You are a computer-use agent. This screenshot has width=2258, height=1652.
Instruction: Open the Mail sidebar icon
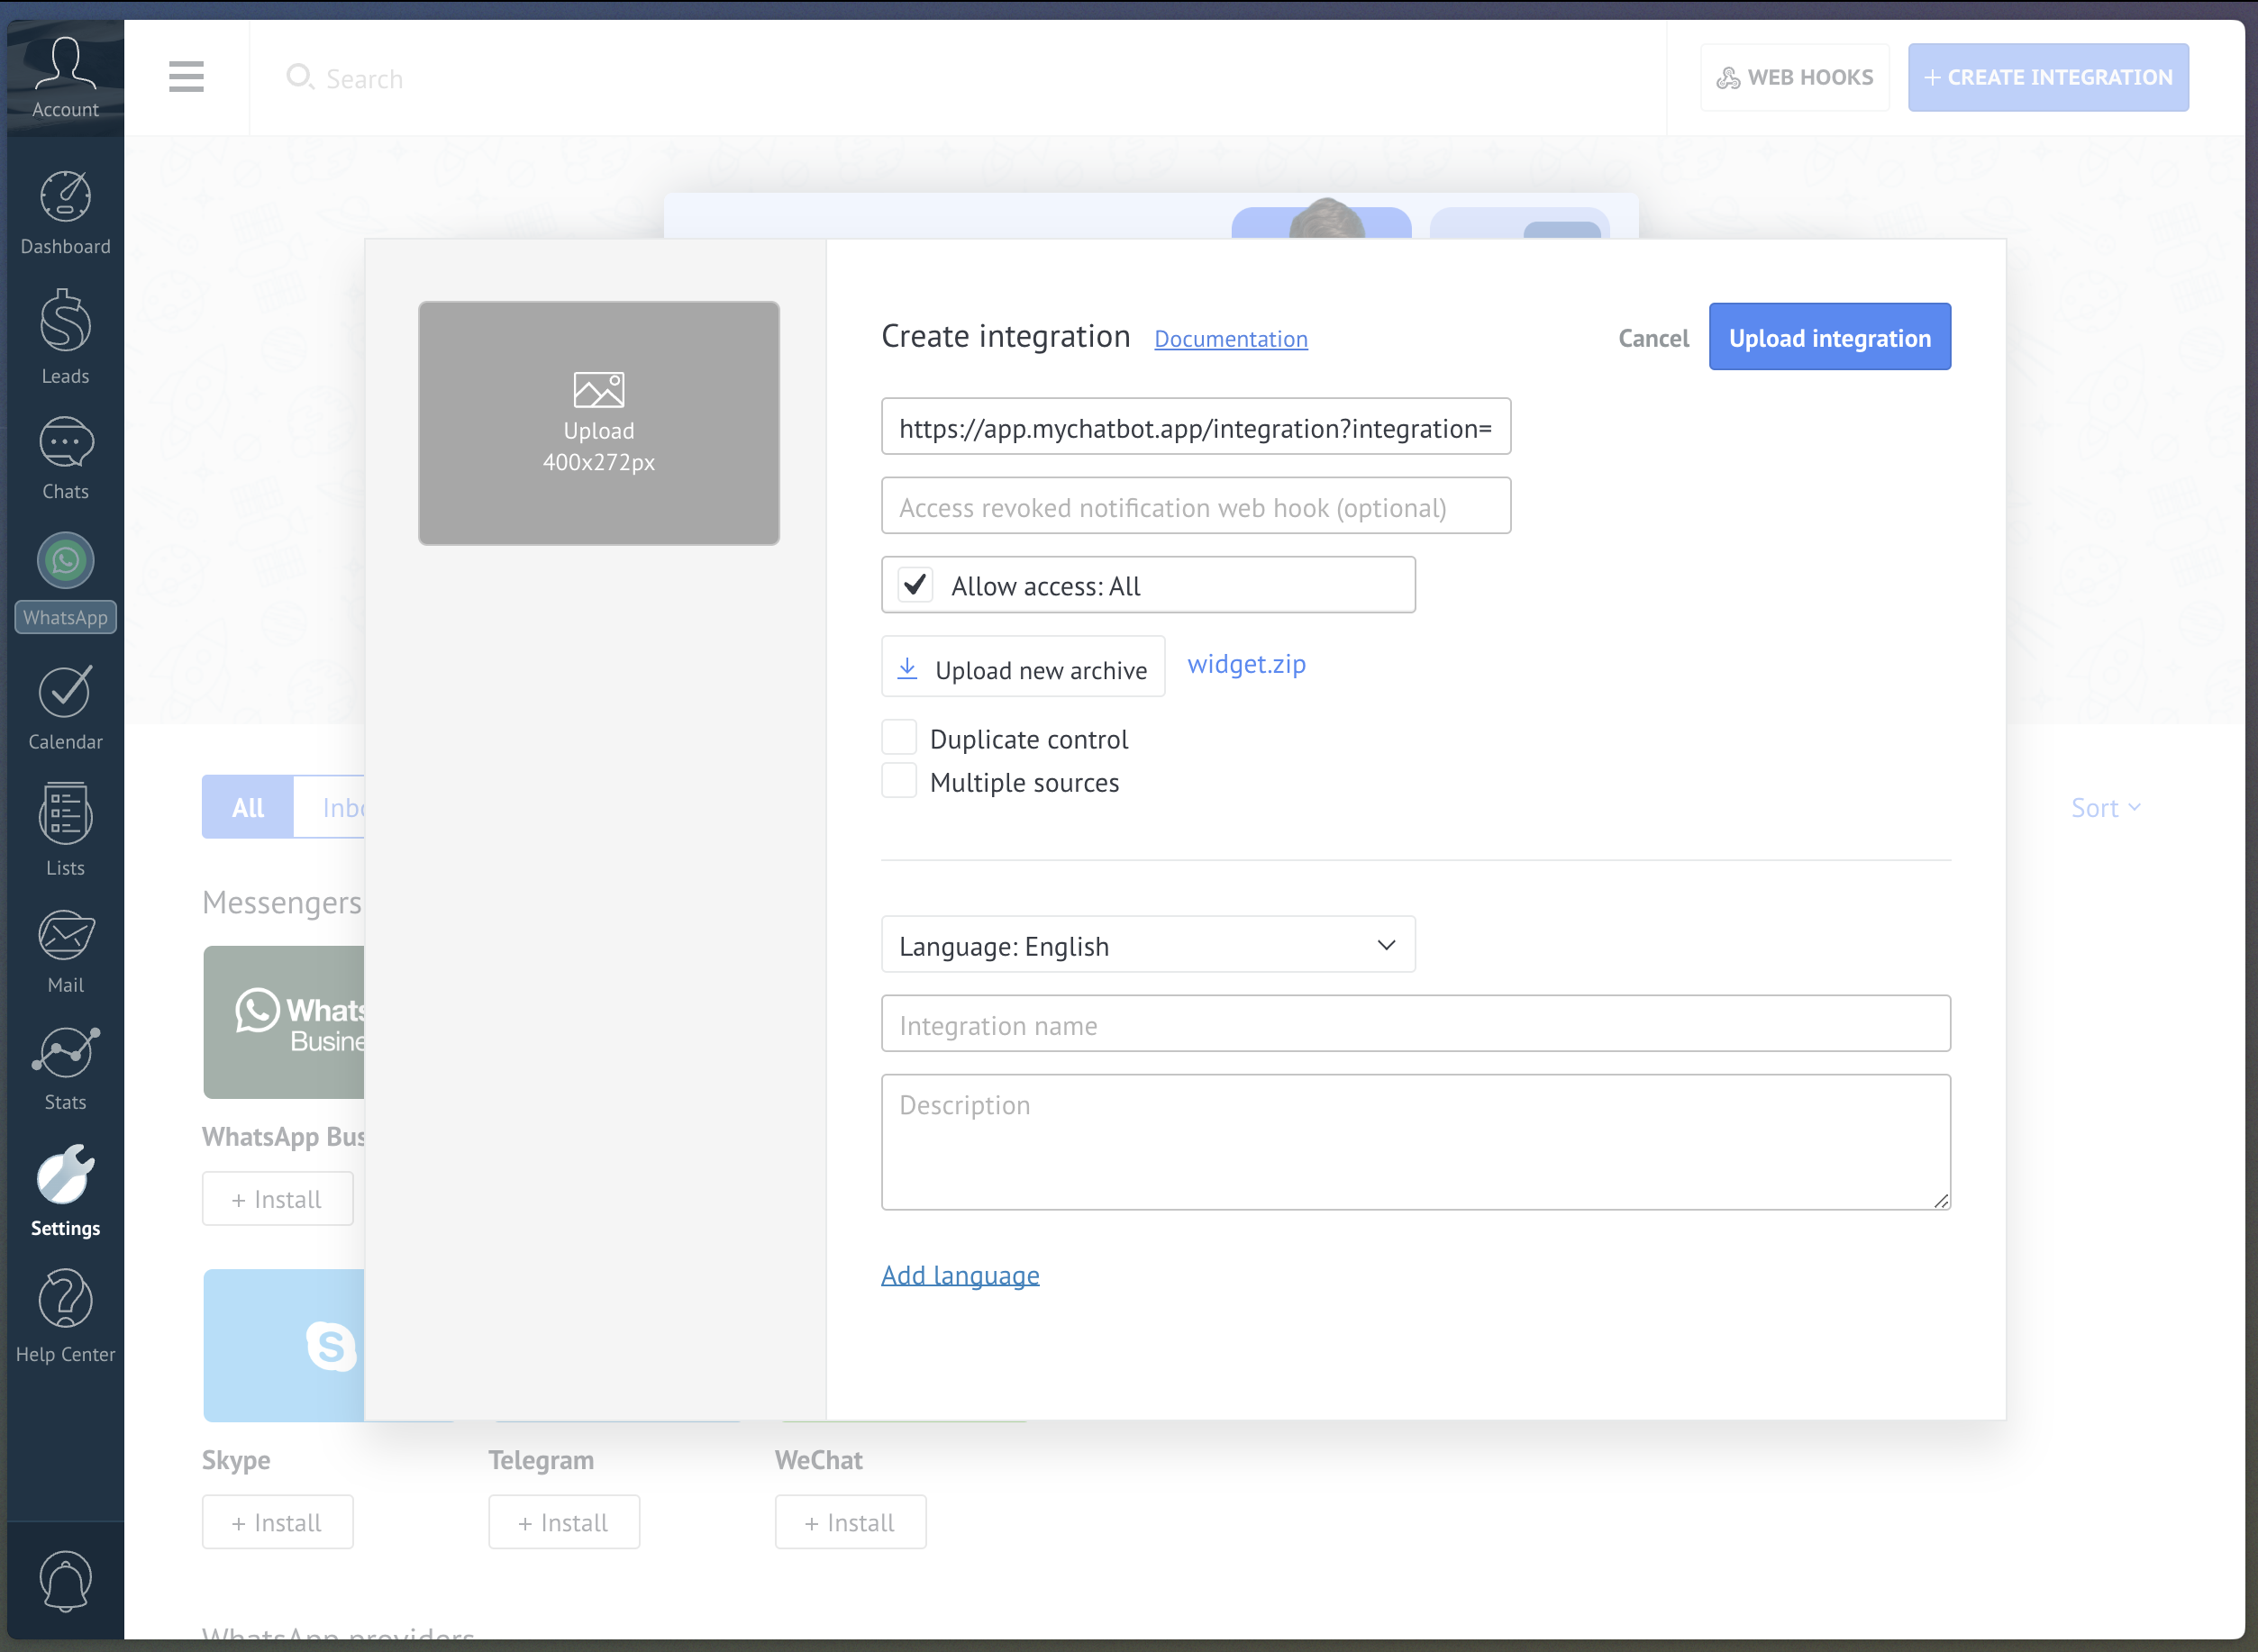click(x=65, y=936)
